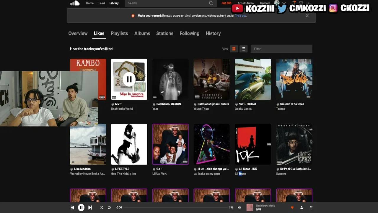Viewport: 378px width, 213px height.
Task: Open Lil Tecca - IDK cover art
Action: (x=253, y=144)
